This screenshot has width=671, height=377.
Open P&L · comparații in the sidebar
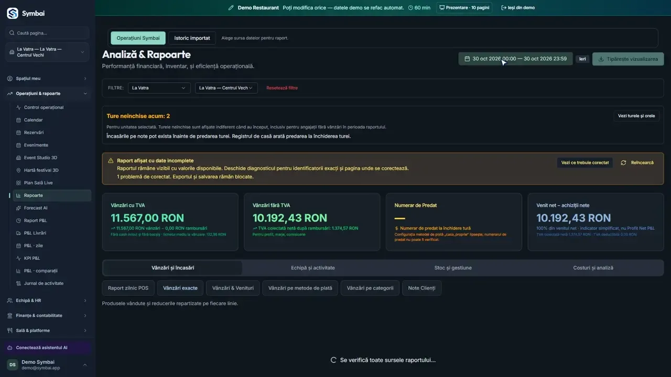[51, 271]
